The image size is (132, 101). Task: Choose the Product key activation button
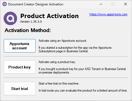tap(20, 67)
